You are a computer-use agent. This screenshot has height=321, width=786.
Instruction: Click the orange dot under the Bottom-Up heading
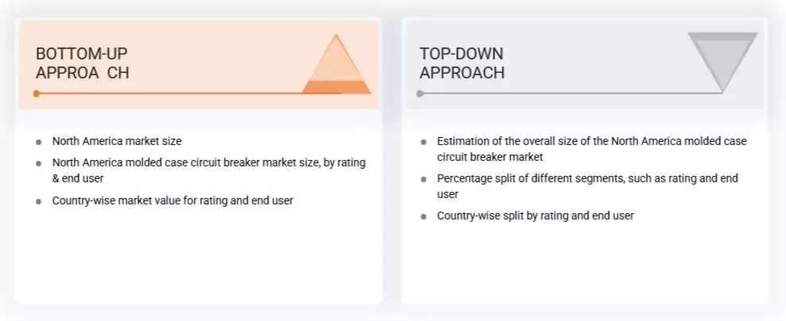coord(37,94)
